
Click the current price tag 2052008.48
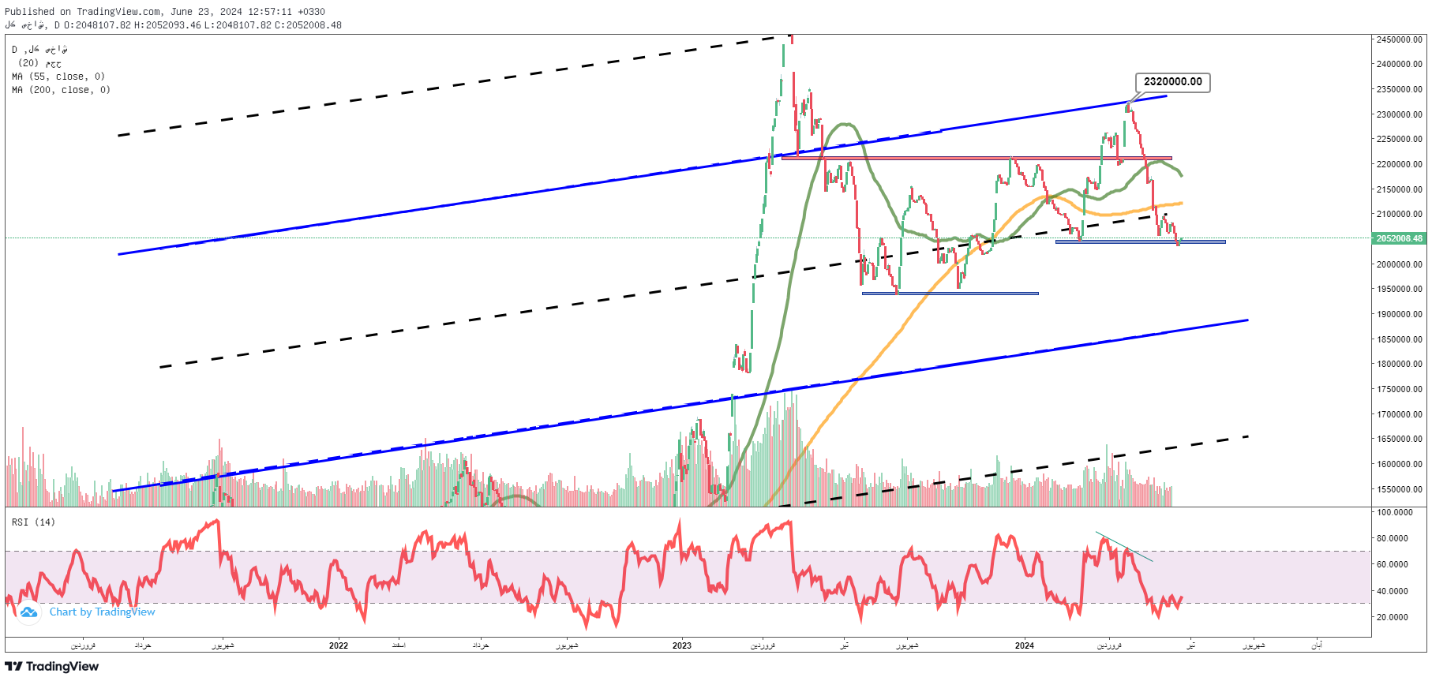pos(1399,238)
